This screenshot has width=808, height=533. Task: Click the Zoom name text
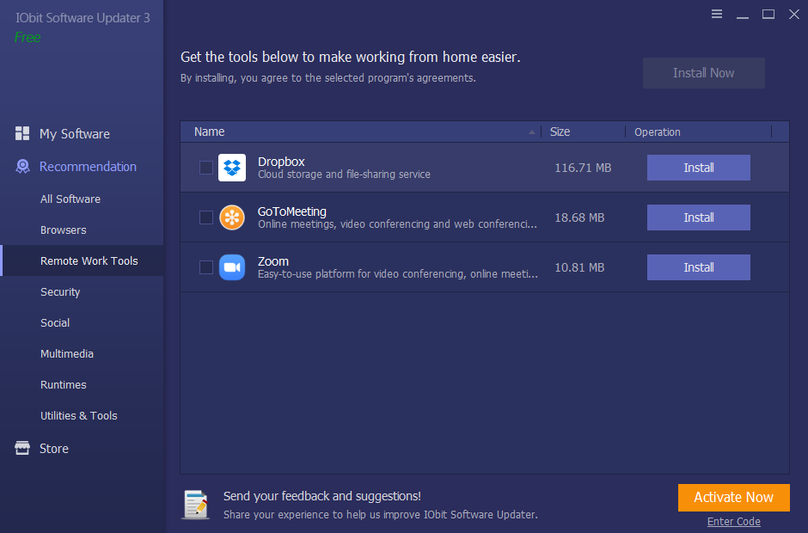pyautogui.click(x=273, y=261)
